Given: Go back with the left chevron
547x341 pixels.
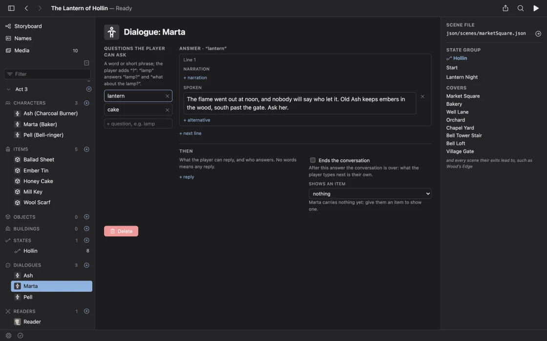Looking at the screenshot, I should (x=26, y=8).
